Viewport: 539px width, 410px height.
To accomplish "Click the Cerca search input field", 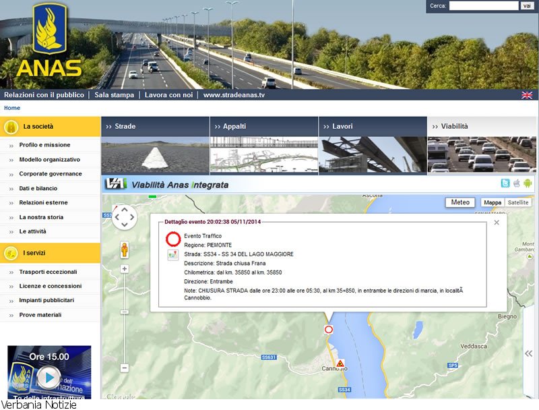I will click(484, 6).
